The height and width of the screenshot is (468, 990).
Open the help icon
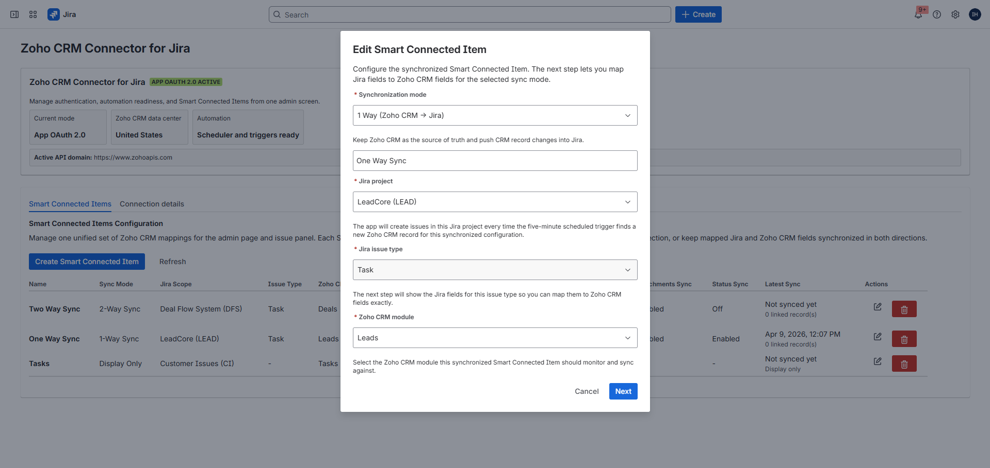point(937,14)
